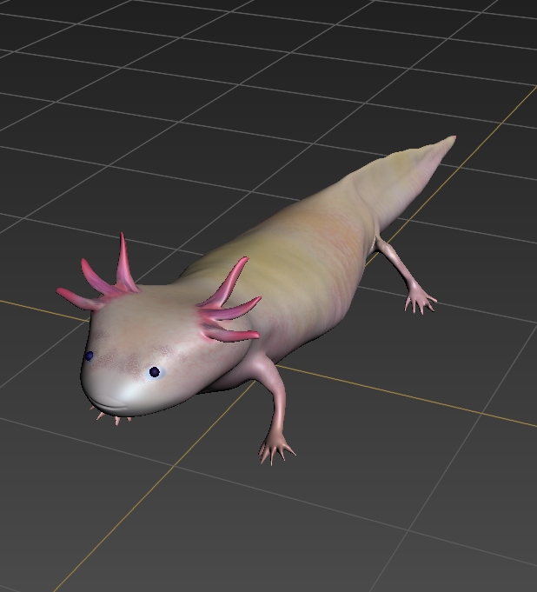Click the orange axis line in front of the model
This screenshot has height=592, width=537.
(130, 504)
